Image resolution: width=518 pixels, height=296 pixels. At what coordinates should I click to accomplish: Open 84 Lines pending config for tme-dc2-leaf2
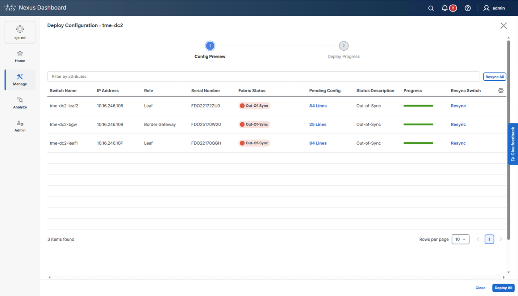[x=318, y=106]
